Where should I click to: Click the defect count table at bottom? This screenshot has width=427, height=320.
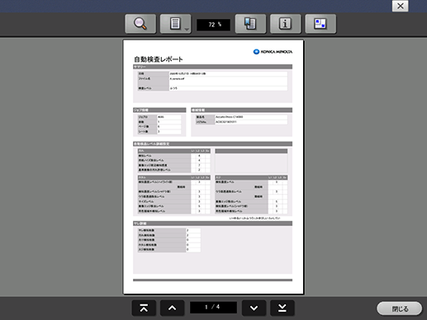pyautogui.click(x=169, y=240)
